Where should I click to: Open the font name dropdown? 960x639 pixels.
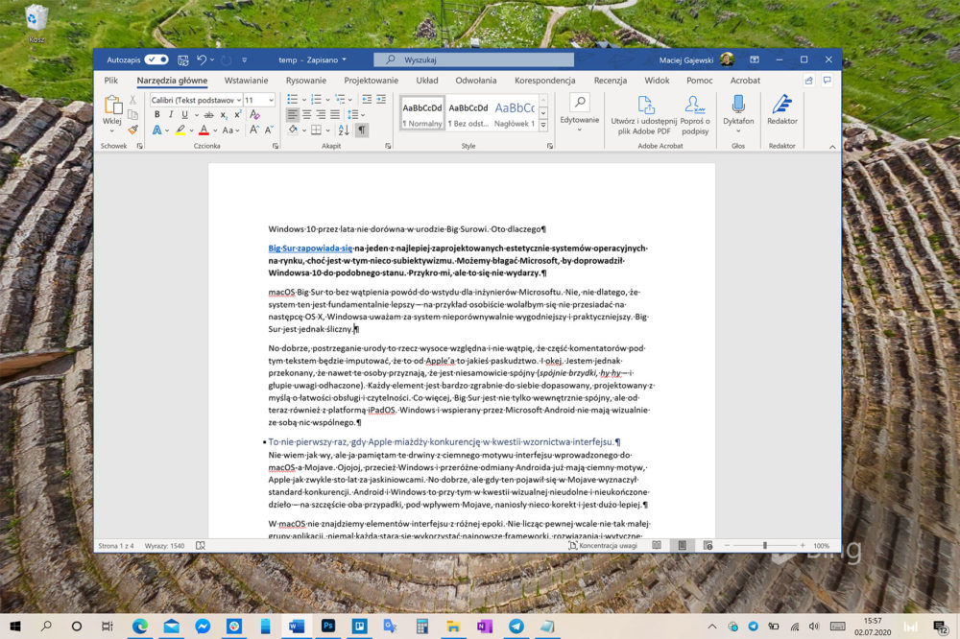click(239, 100)
